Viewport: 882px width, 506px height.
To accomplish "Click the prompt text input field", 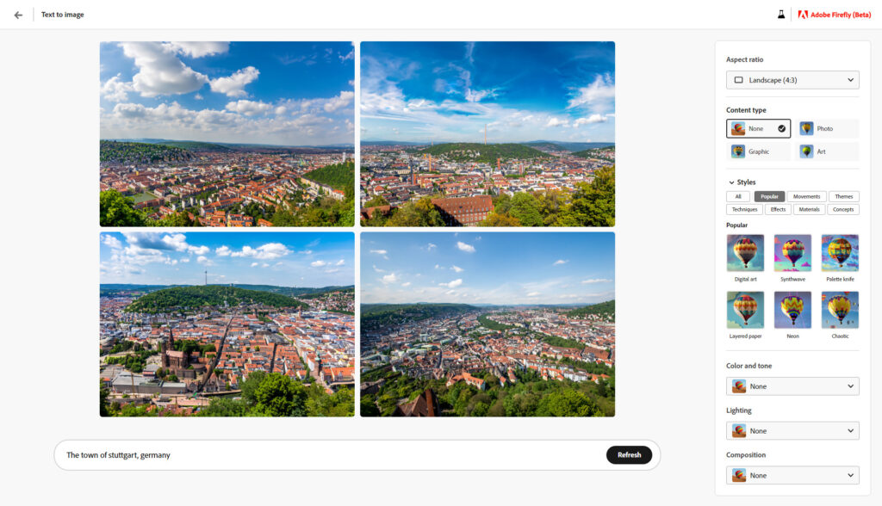I will (x=327, y=455).
